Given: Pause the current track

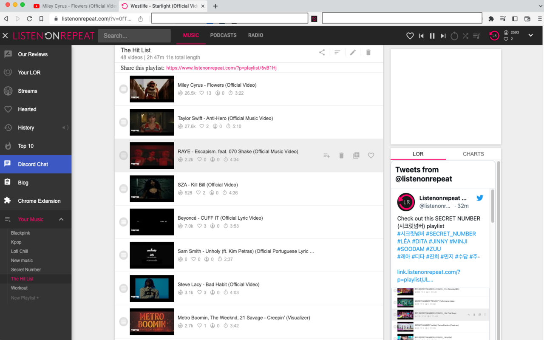Looking at the screenshot, I should 432,36.
